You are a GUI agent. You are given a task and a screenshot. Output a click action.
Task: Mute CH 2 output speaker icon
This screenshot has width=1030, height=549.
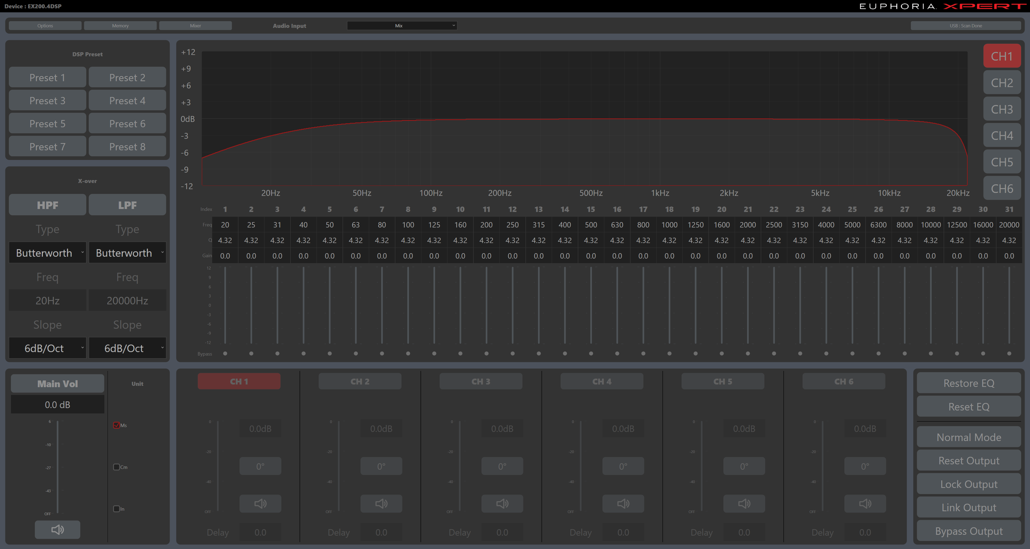tap(381, 503)
